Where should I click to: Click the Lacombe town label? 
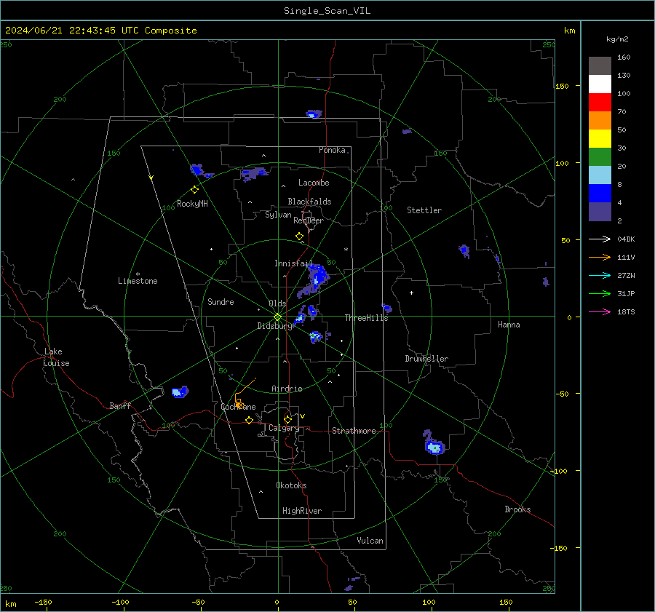tap(314, 183)
